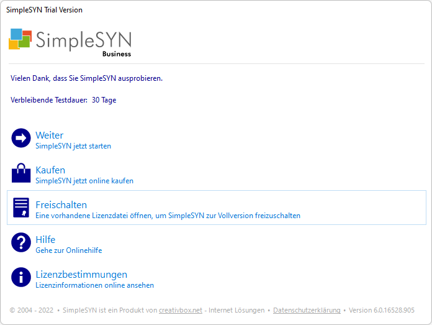
Task: Click the arrow icon next to Weiter
Action: point(21,138)
